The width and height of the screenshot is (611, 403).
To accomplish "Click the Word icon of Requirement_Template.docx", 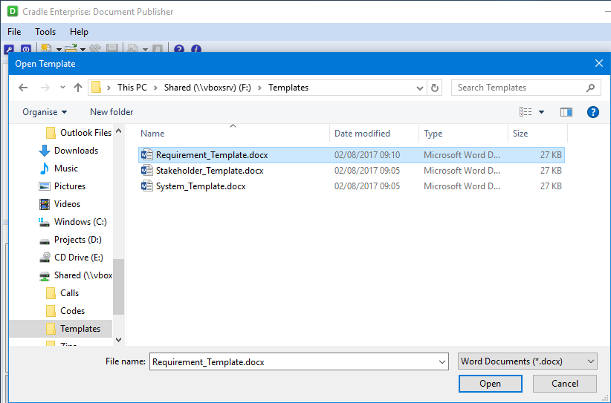I will (147, 155).
